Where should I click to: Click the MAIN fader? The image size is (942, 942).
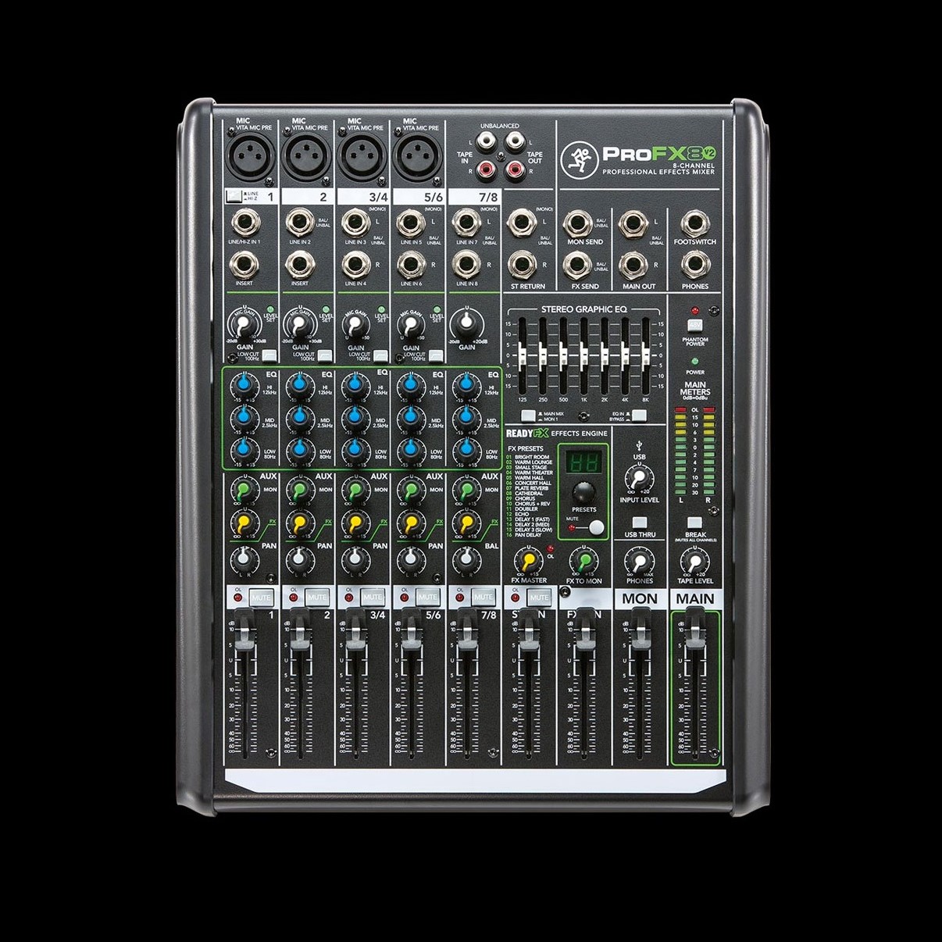pos(694,629)
